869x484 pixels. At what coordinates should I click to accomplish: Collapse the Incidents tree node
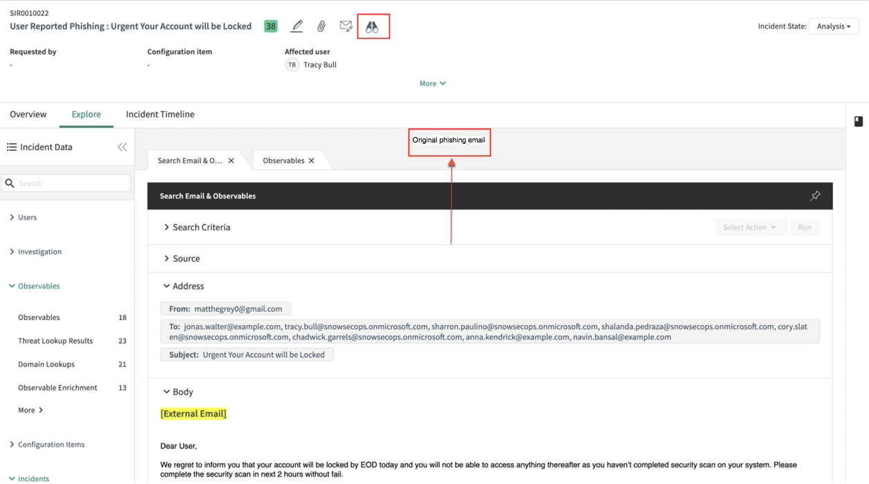click(x=29, y=478)
